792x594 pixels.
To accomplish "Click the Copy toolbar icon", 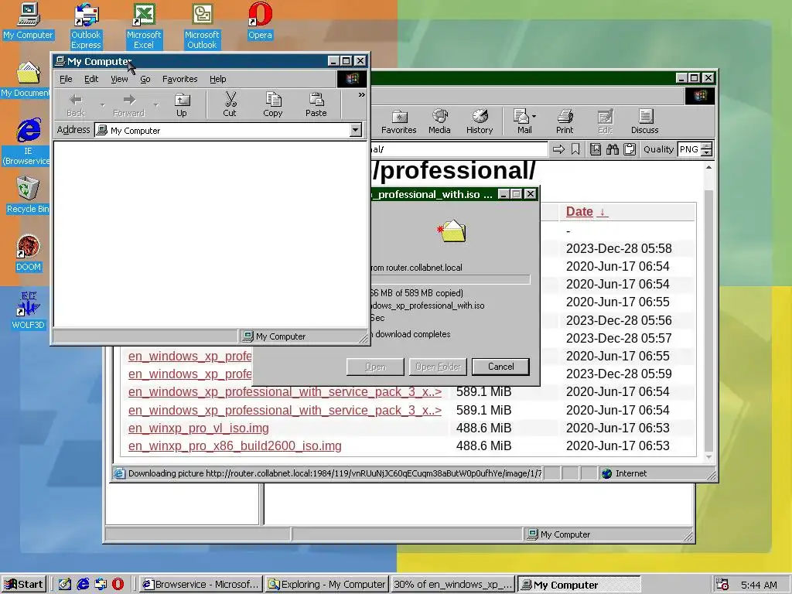I will [x=273, y=105].
